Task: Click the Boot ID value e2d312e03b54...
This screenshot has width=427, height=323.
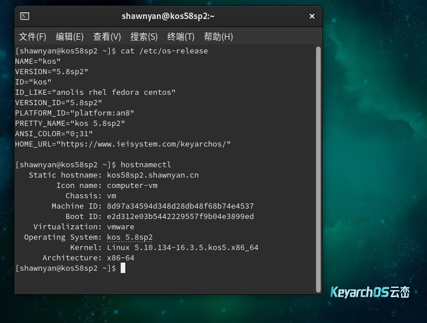Action: (x=180, y=217)
